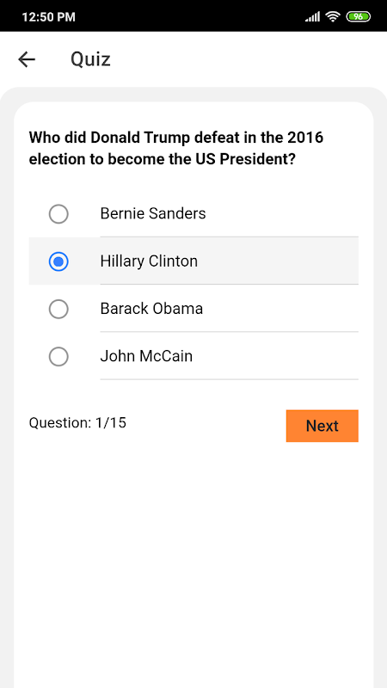
Task: Tap the Bernie Sanders answer text
Action: [153, 213]
